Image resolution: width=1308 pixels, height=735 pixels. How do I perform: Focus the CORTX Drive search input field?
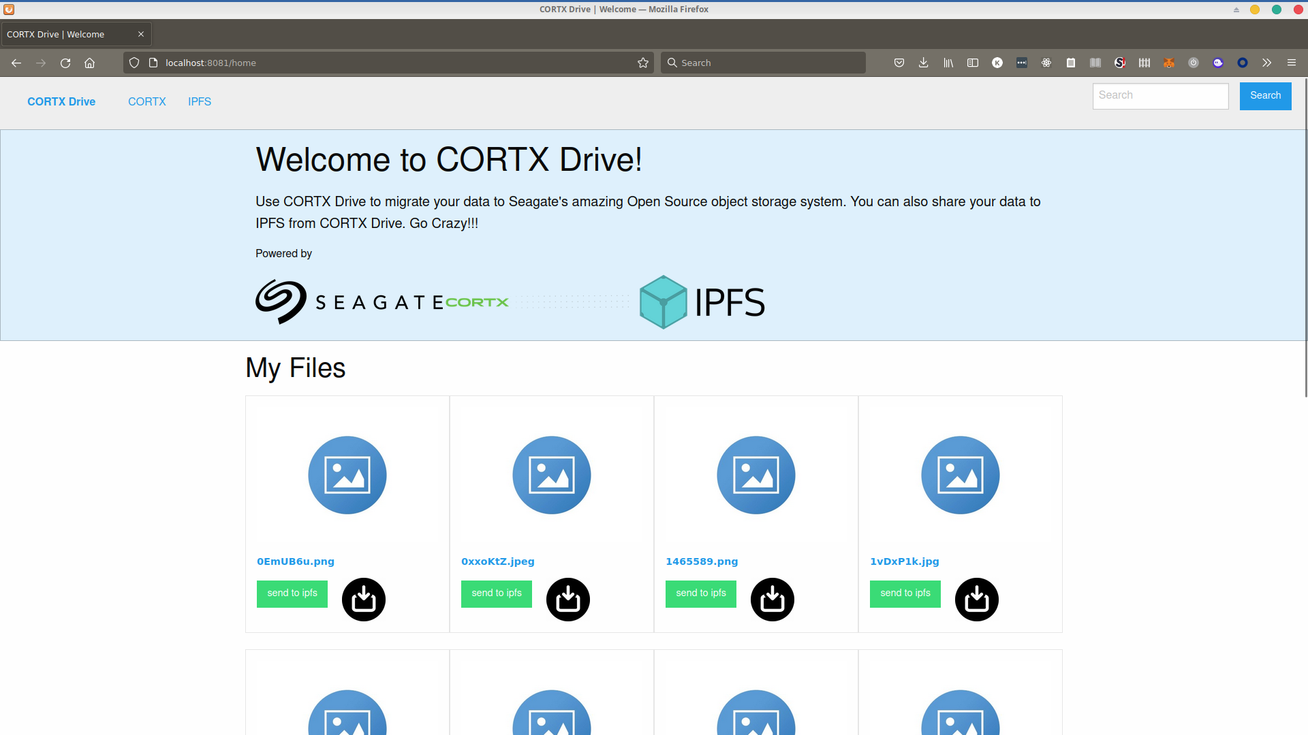(1159, 96)
